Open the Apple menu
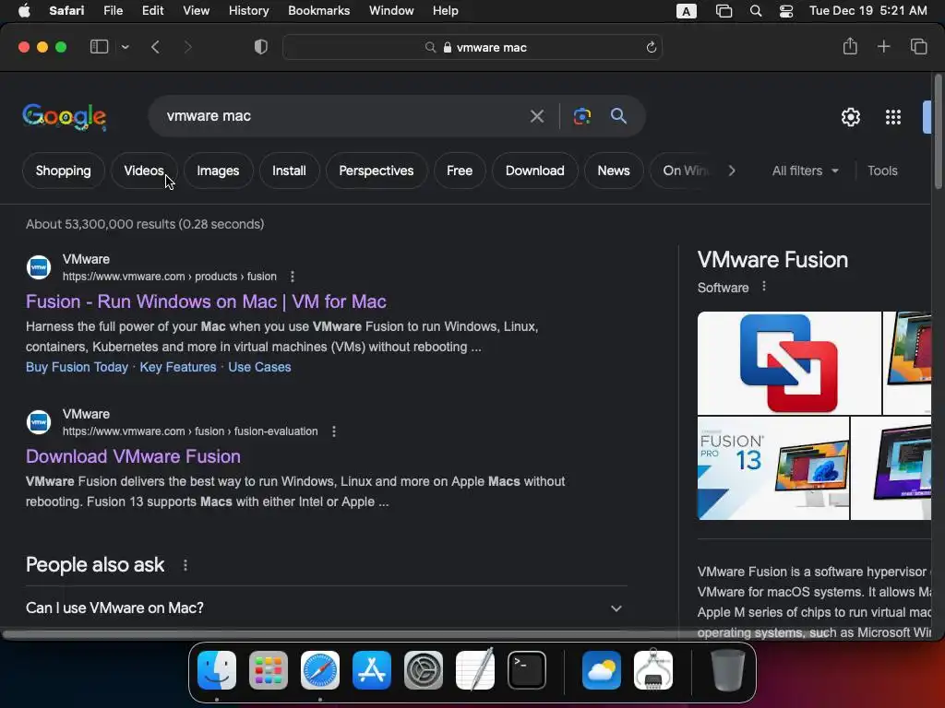 tap(24, 11)
